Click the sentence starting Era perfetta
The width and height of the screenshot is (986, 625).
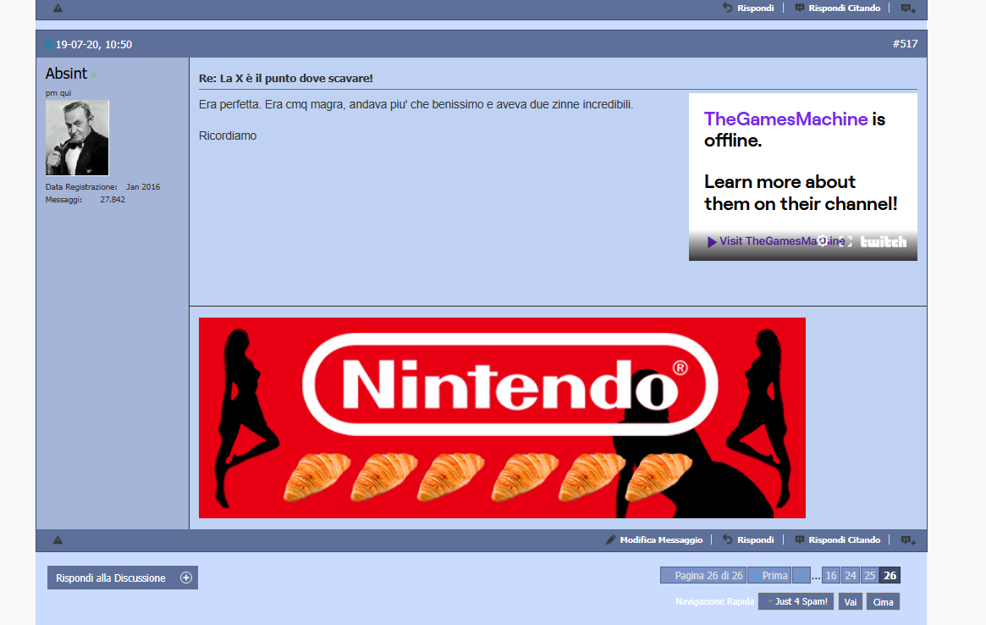point(416,104)
